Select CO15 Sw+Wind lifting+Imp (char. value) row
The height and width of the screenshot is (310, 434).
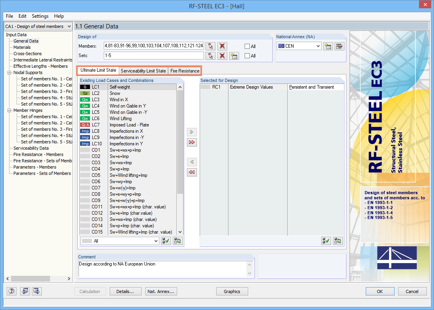(128, 232)
